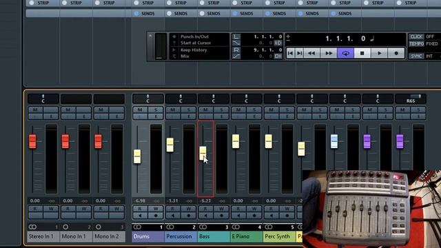Click the transport record button
The height and width of the screenshot is (248, 441).
tap(396, 53)
